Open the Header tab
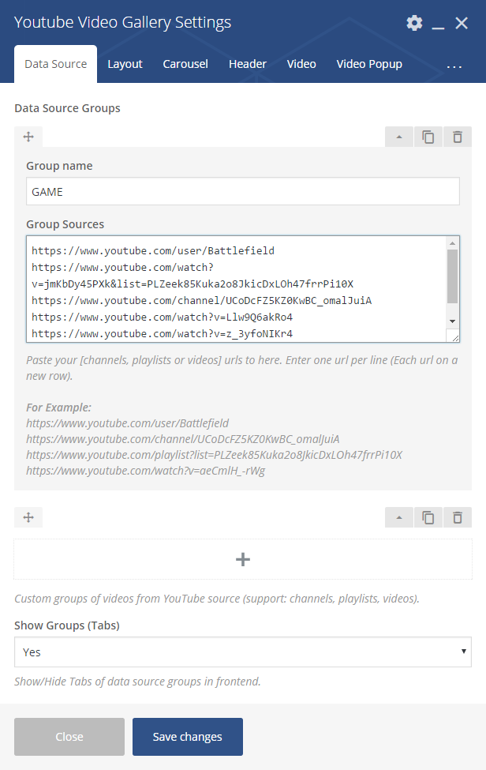486x770 pixels. click(248, 64)
